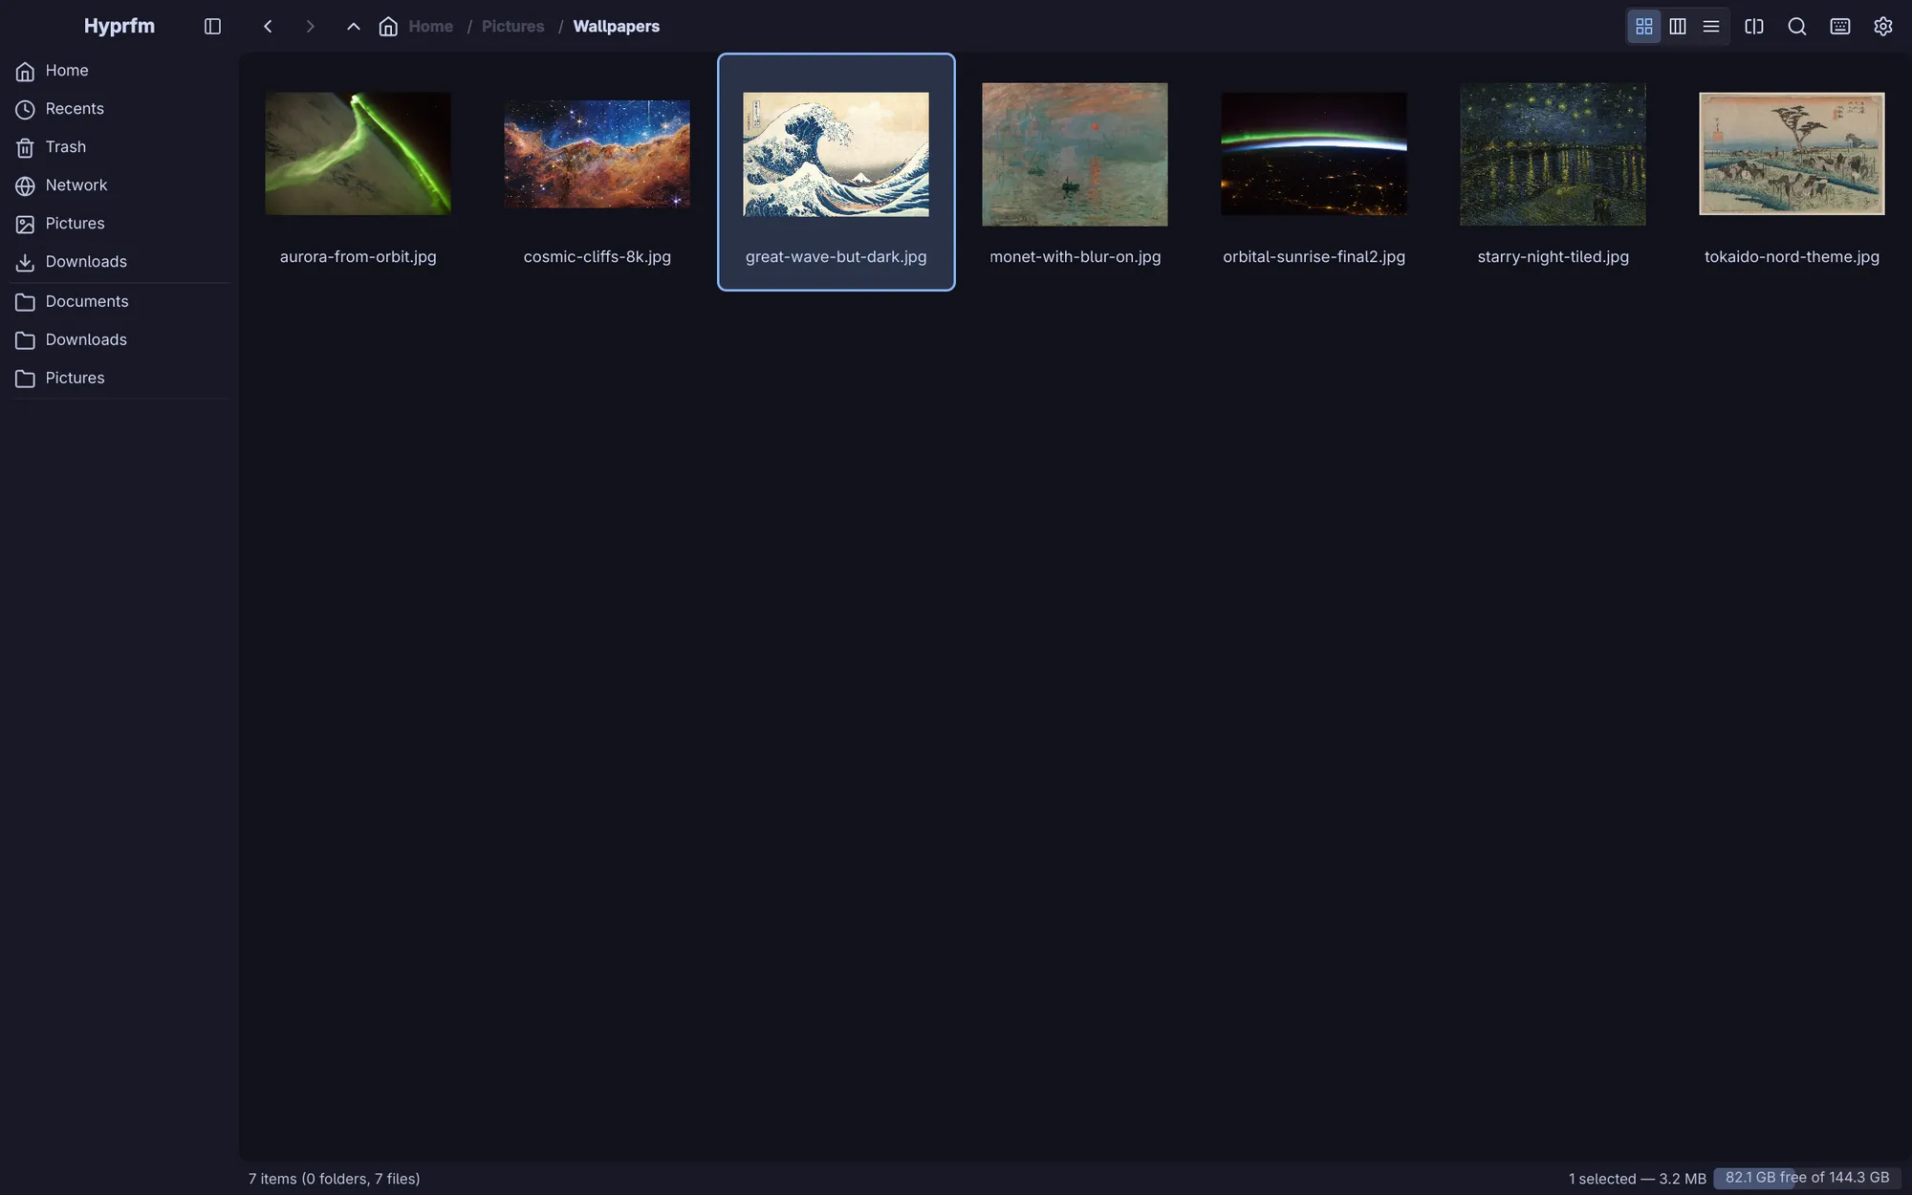
Task: Toggle the split pane view
Action: click(x=1753, y=27)
